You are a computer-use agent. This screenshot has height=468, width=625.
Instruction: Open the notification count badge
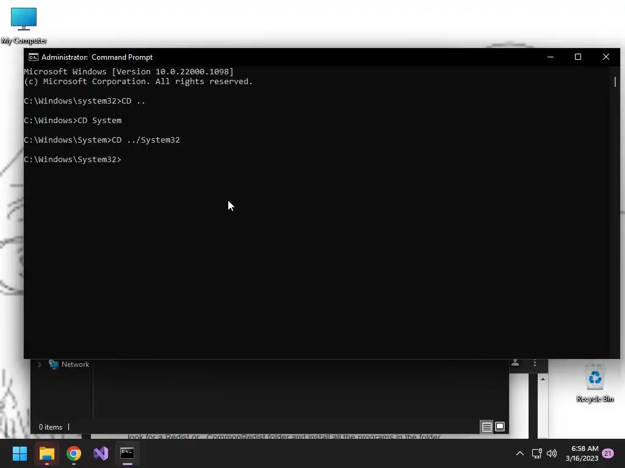608,453
